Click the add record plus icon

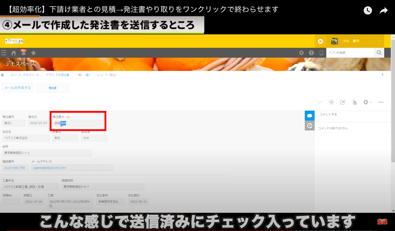(x=331, y=102)
